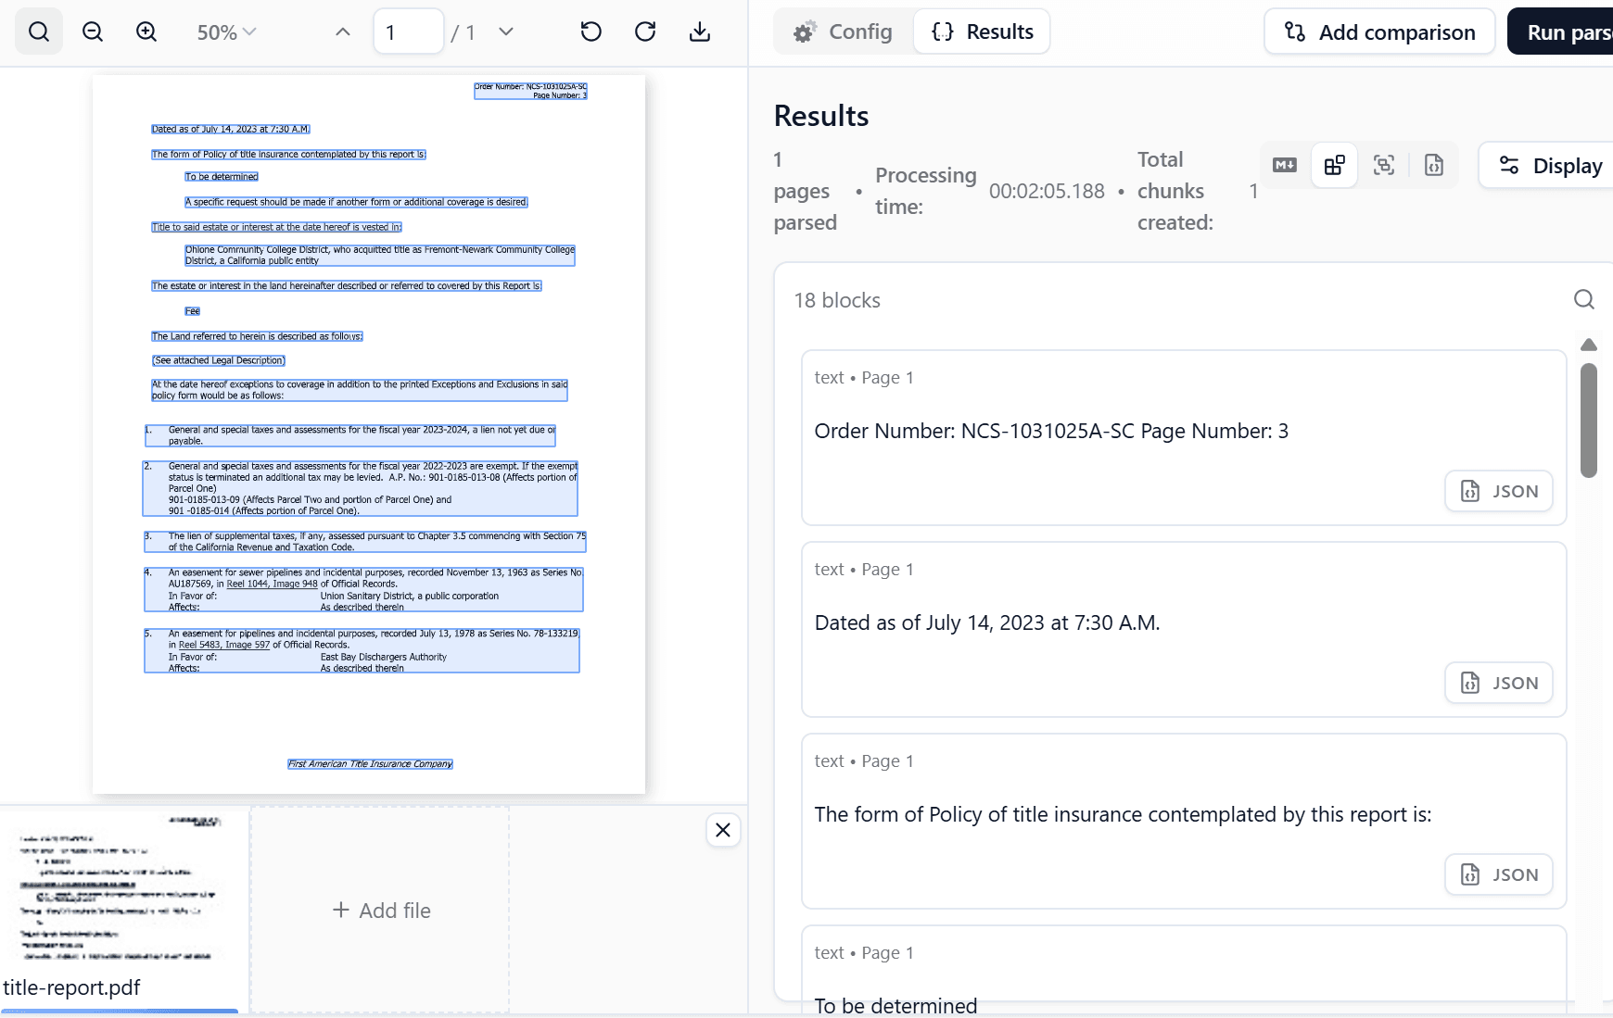Refresh the document preview
This screenshot has width=1613, height=1018.
[644, 31]
